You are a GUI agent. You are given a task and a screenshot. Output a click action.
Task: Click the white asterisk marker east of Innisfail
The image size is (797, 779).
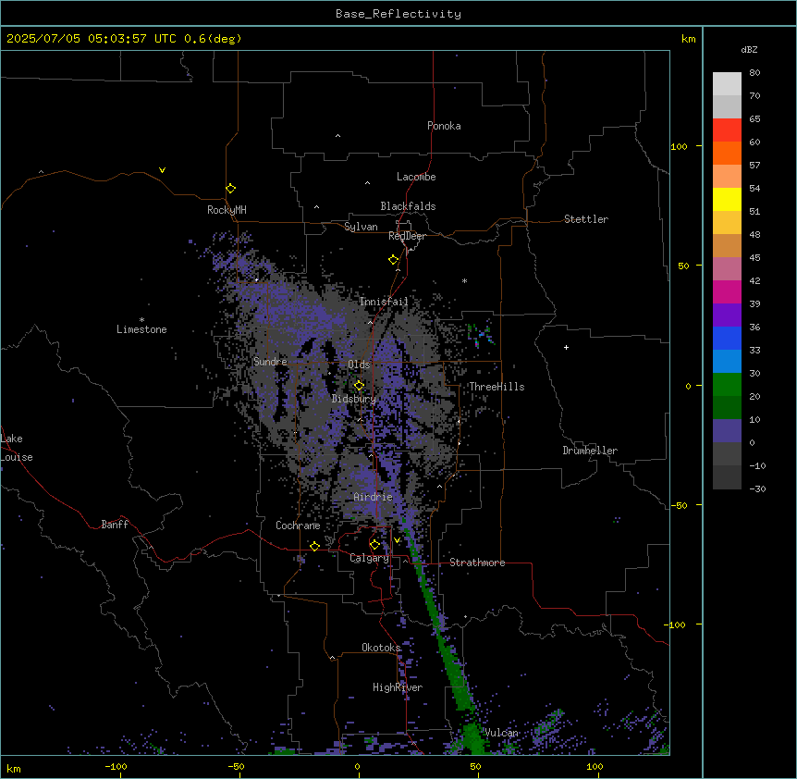click(464, 280)
